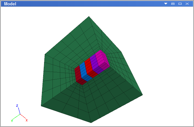Open the Model window dropdown arrow menu

pyautogui.click(x=166, y=4)
